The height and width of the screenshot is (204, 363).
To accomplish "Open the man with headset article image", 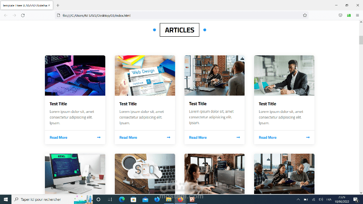I will tap(285, 75).
